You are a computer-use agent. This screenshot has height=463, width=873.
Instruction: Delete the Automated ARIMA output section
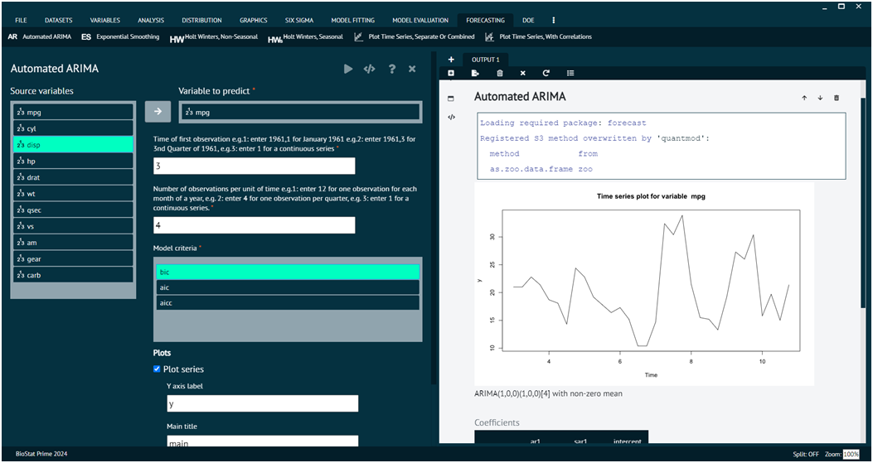click(x=837, y=98)
